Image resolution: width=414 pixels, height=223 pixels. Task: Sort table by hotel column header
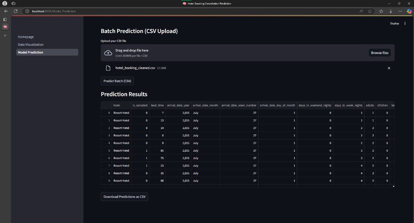click(x=121, y=105)
